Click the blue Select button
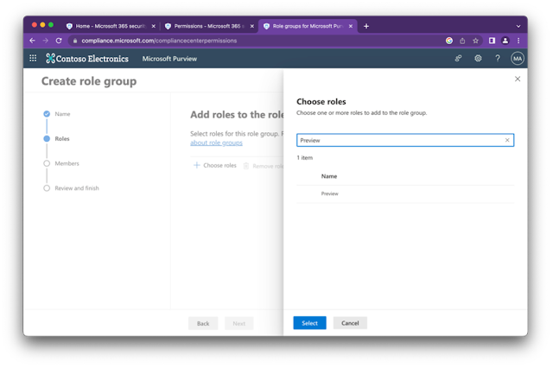553x368 pixels. point(309,323)
